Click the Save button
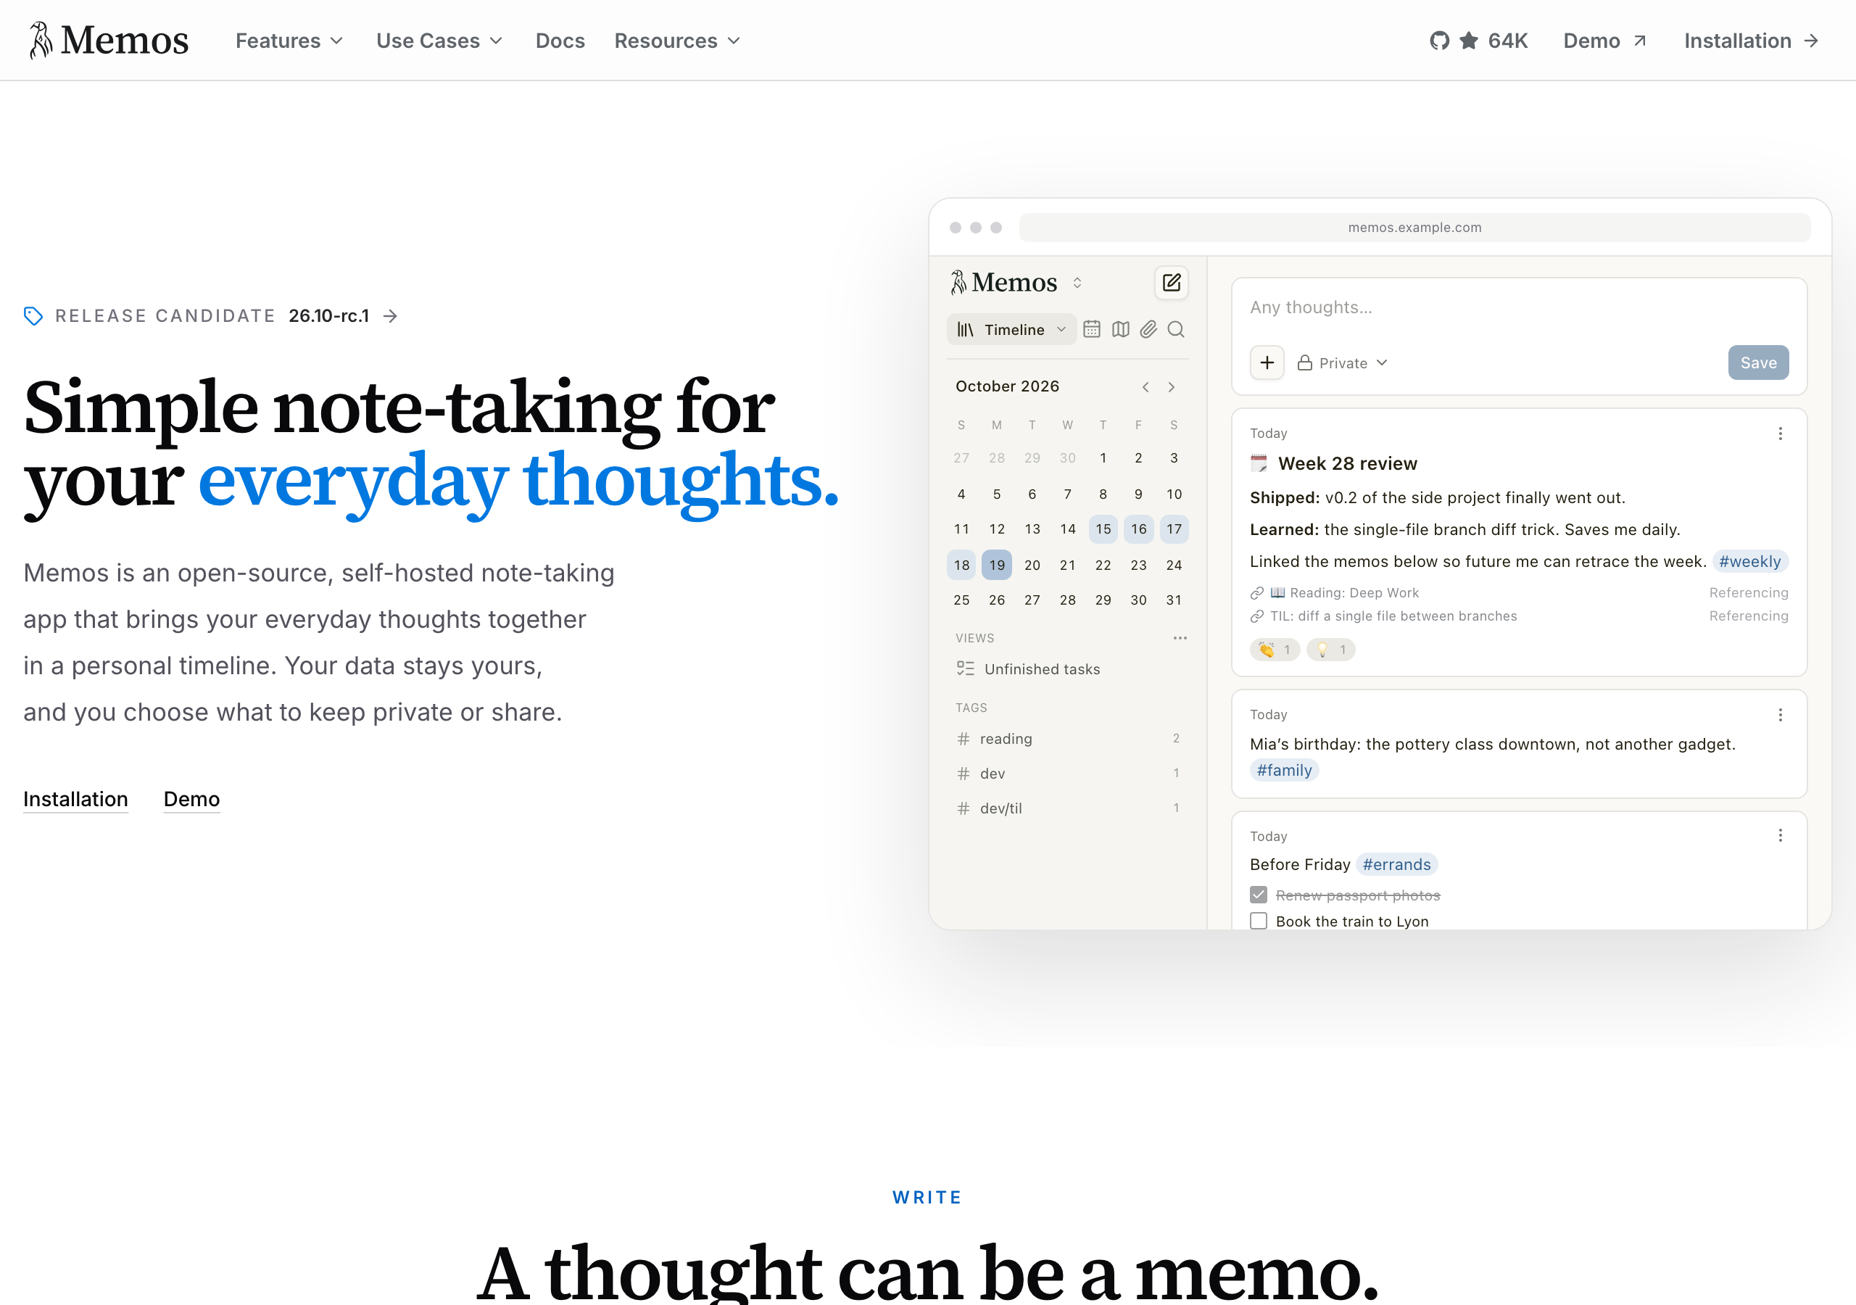The width and height of the screenshot is (1856, 1305). click(1758, 362)
